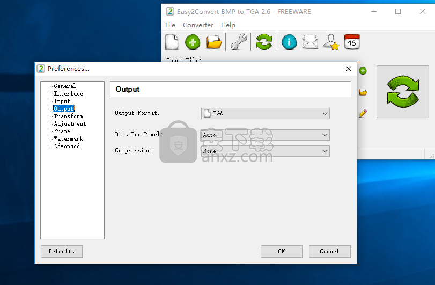Click the Defaults button

(x=62, y=251)
